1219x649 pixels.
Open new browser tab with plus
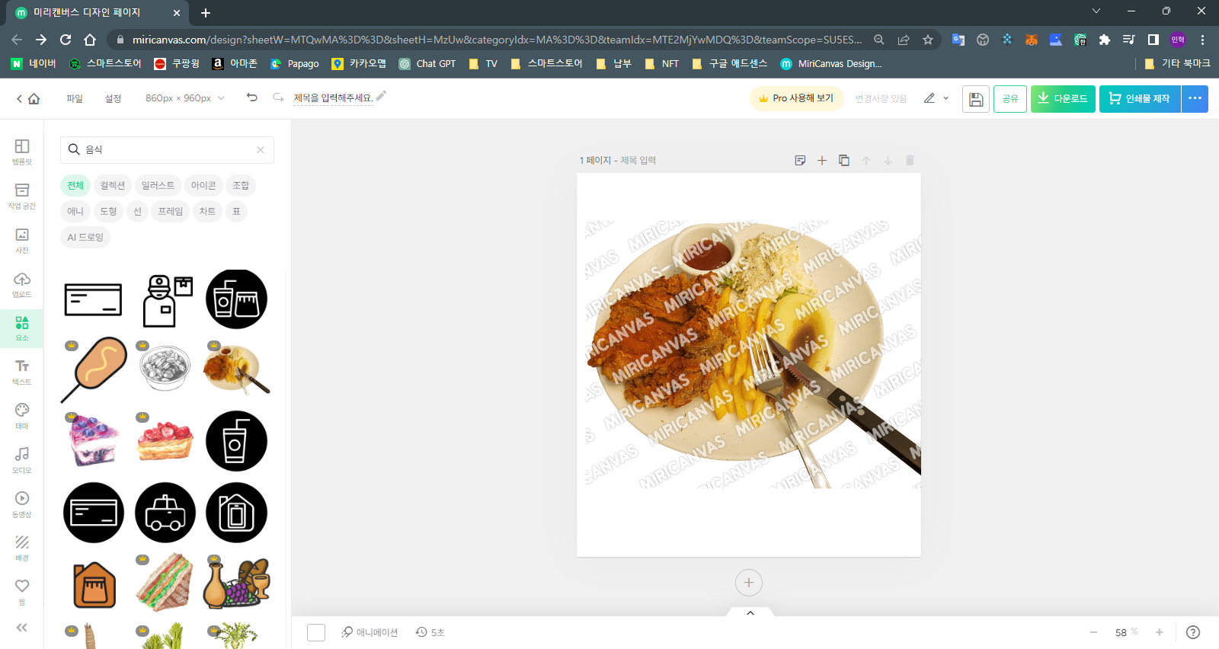click(x=206, y=13)
